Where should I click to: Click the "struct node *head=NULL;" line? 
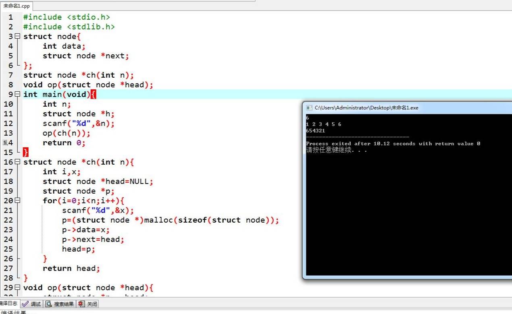coord(98,181)
